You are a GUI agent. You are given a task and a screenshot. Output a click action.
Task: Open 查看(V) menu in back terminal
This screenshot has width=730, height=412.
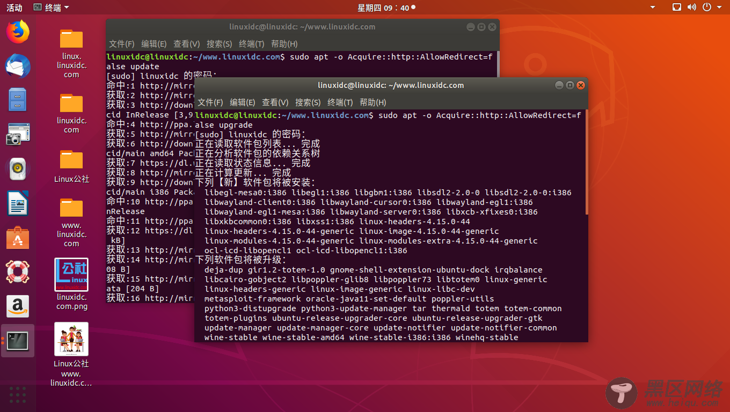[186, 43]
